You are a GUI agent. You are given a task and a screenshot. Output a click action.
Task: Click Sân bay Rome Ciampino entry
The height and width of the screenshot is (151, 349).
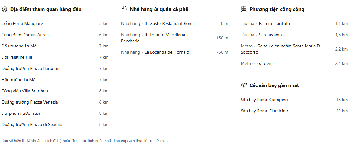tap(264, 100)
